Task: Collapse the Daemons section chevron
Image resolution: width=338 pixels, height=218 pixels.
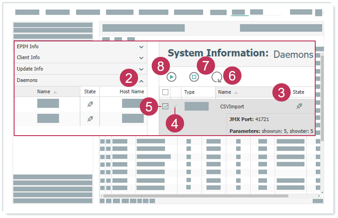Action: (x=141, y=81)
